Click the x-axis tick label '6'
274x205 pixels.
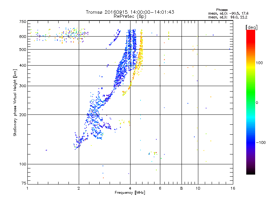click(160, 188)
